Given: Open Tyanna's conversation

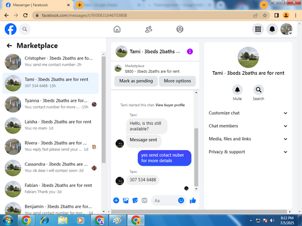Looking at the screenshot, I should coord(50,104).
